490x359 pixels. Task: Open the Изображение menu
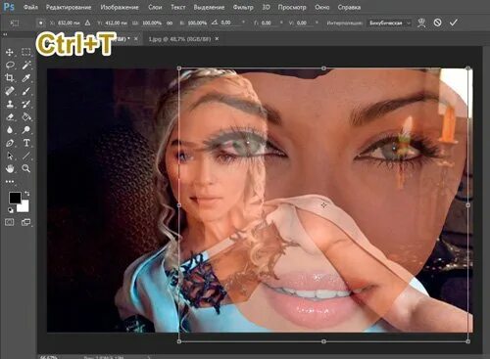(x=120, y=7)
